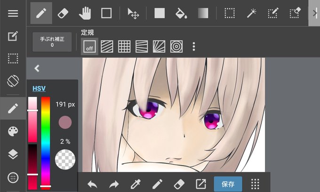Viewport: 320px width, 192px height.
Task: Enable the vanishing point ruler
Action: pyautogui.click(x=142, y=46)
